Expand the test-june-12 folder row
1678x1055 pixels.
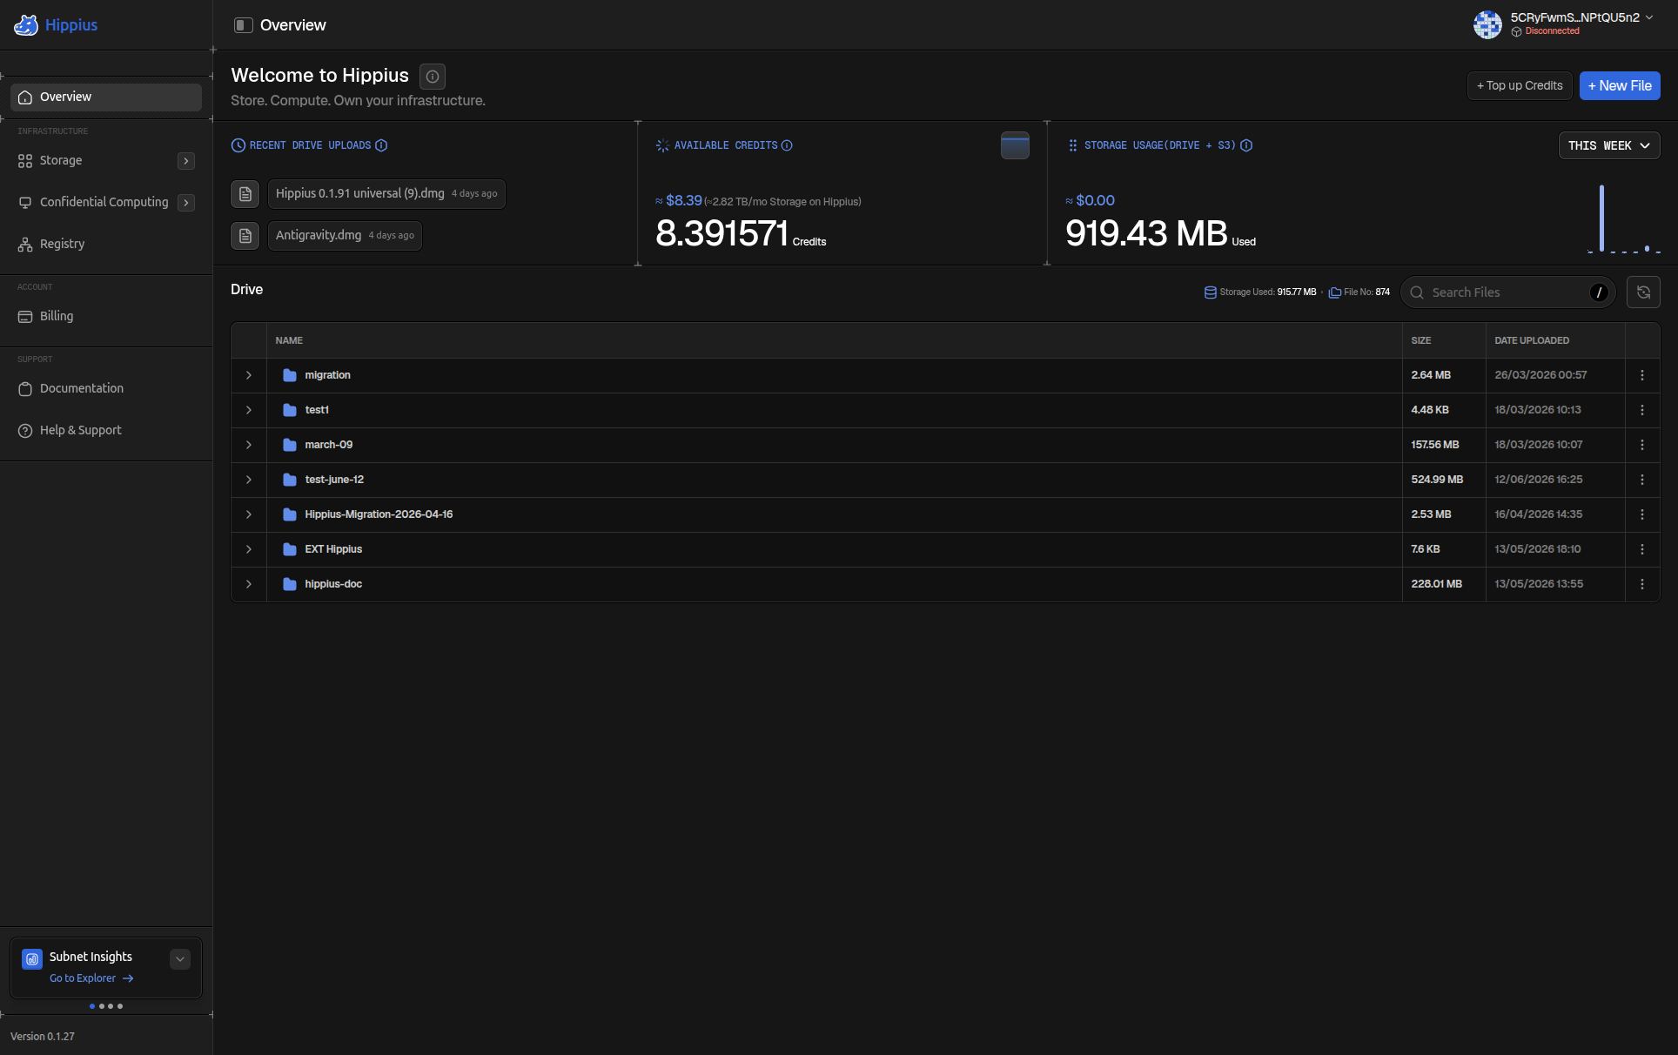(249, 480)
